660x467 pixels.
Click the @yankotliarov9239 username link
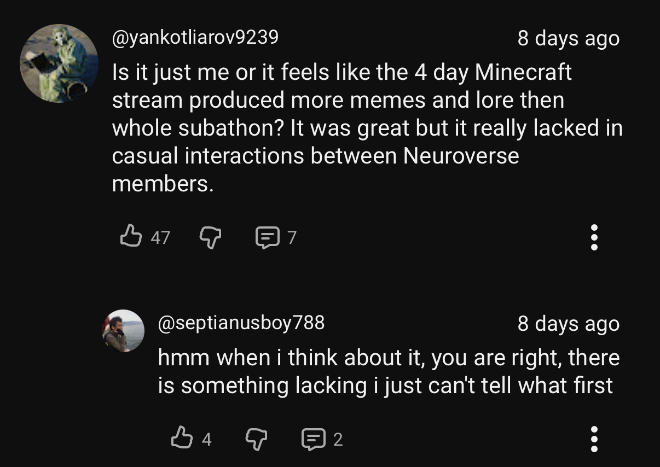(195, 37)
